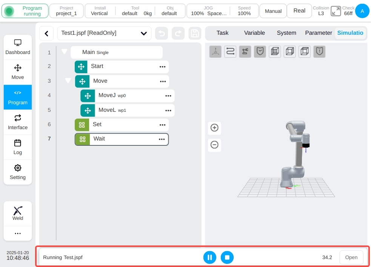Collapse the Main program node
The width and height of the screenshot is (371, 267).
coord(65,51)
